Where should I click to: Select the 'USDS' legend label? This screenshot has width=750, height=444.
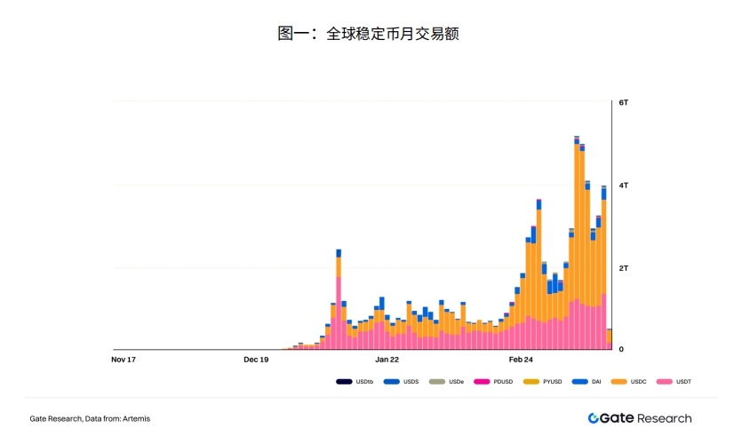[411, 382]
